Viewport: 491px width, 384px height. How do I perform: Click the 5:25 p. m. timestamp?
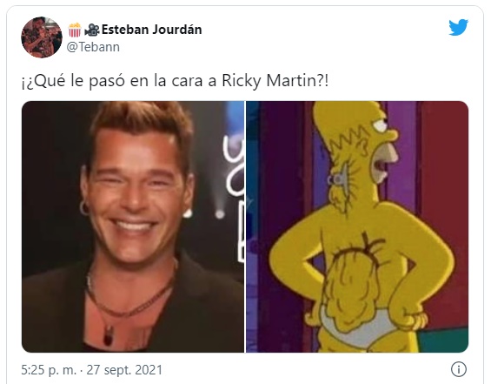(49, 370)
